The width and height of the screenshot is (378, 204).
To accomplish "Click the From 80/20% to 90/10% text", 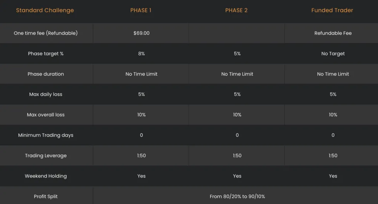I will click(x=237, y=197).
